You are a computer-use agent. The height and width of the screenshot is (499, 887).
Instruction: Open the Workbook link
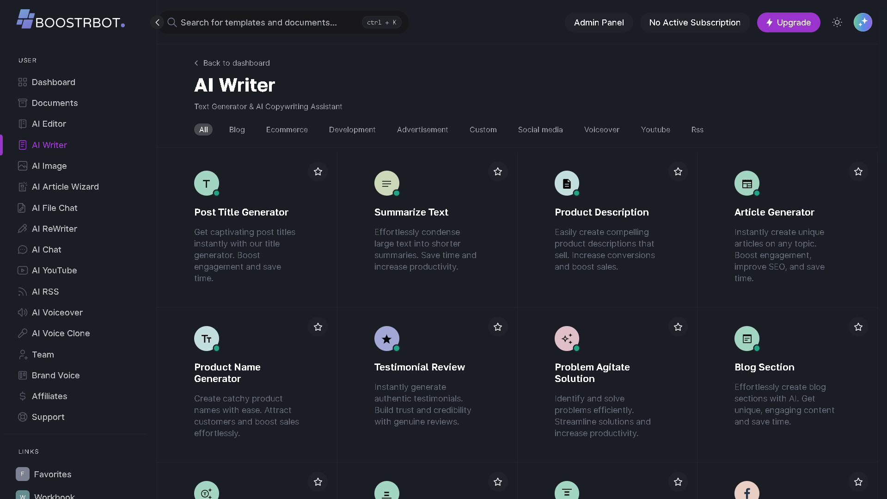45,495
